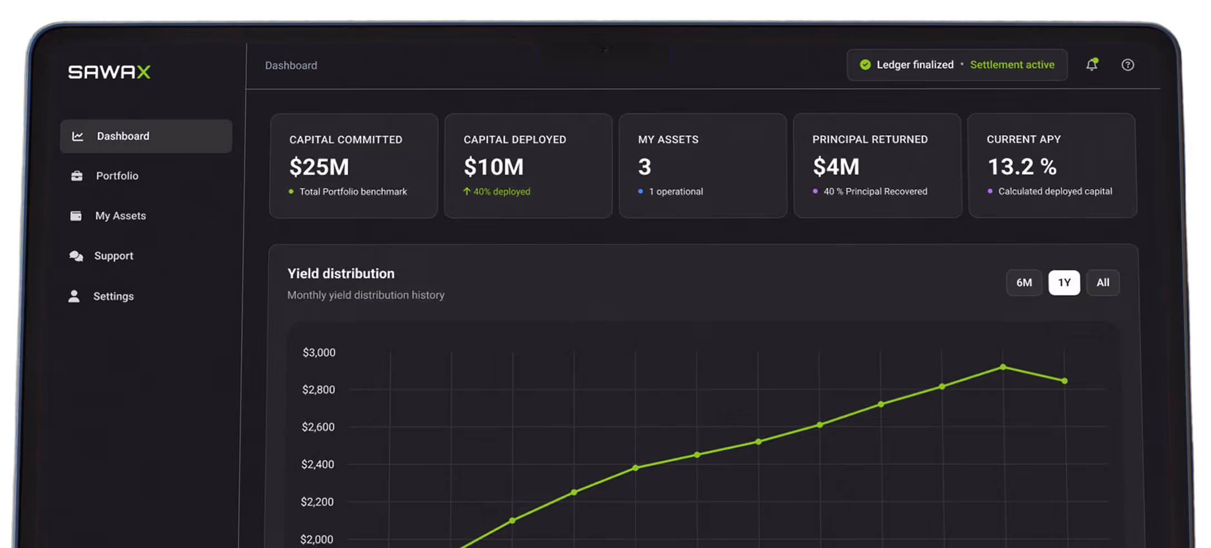Click the highest peak data point on chart
1211x548 pixels.
(x=1003, y=367)
